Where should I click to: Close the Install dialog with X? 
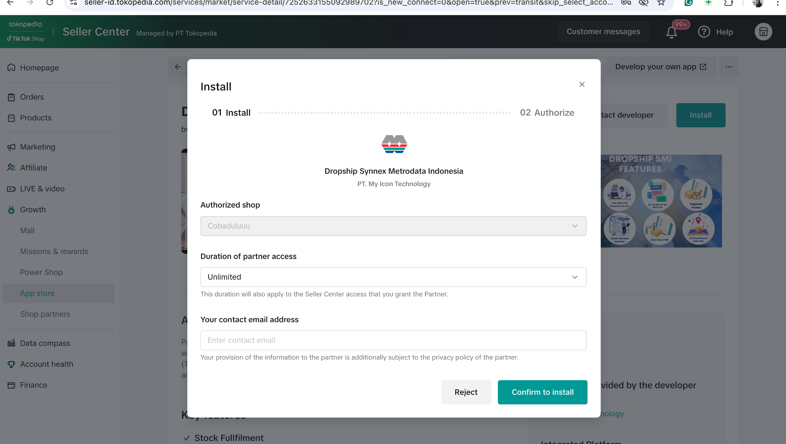click(x=582, y=85)
